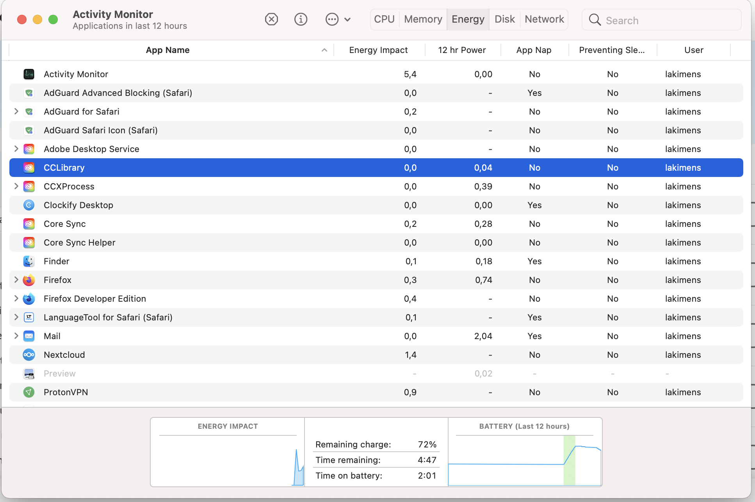Switch to the Memory tab
The width and height of the screenshot is (755, 502).
[423, 19]
